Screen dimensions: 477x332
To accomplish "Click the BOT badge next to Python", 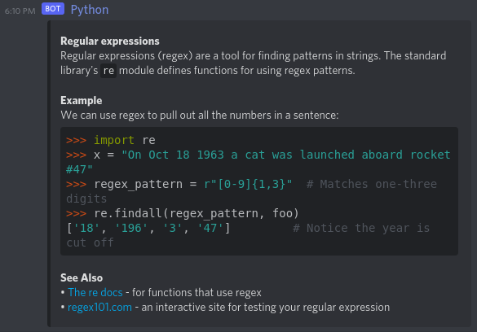I will (x=53, y=9).
